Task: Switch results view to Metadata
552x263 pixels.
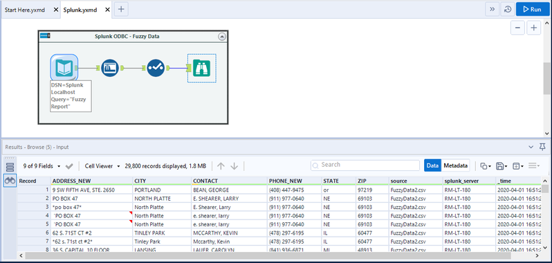Action: (456, 165)
